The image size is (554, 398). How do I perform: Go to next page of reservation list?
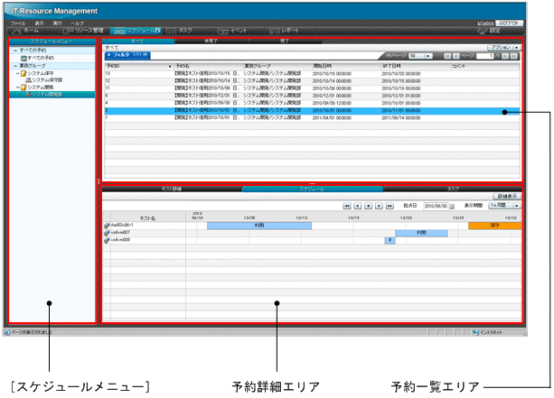(505, 56)
